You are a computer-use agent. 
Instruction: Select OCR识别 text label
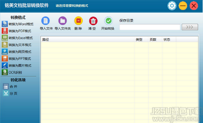click(15, 72)
